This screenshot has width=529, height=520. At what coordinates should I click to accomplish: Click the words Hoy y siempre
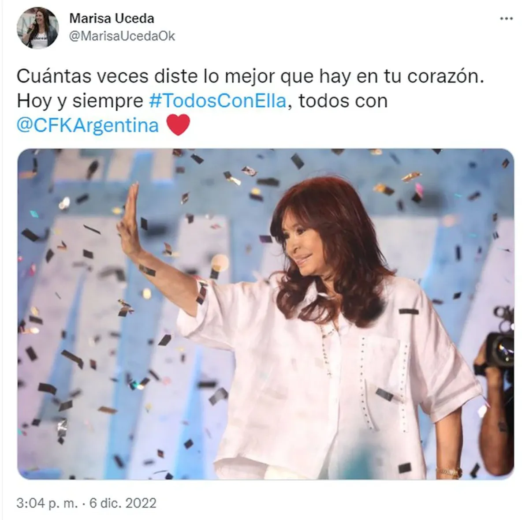80,101
